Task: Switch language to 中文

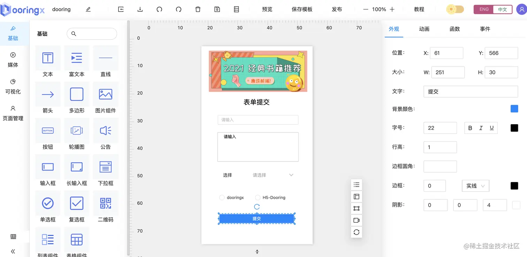Action: tap(503, 9)
